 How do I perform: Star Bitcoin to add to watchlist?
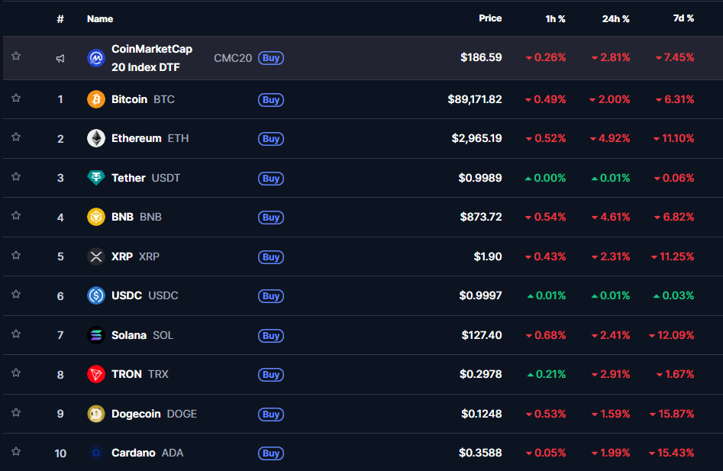(x=16, y=98)
